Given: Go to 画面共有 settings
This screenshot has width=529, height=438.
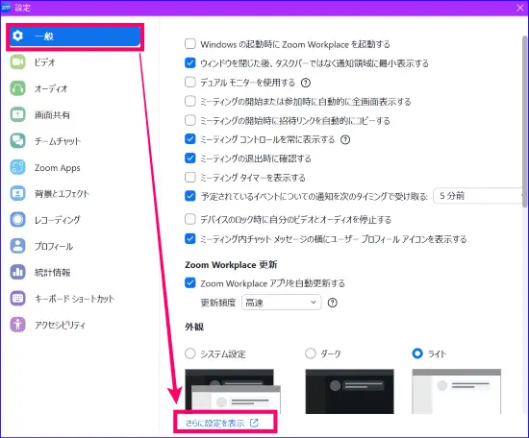Looking at the screenshot, I should point(75,115).
